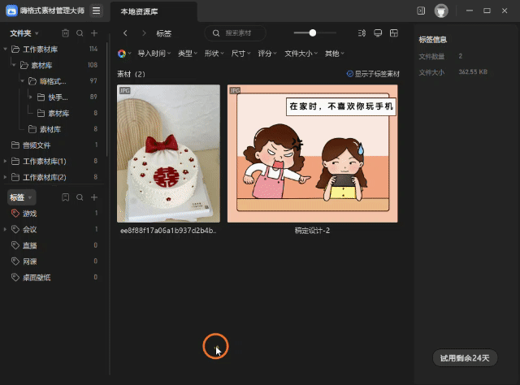
Task: Click the ee8f88f17a06a1b937d2b4b file name
Action: tap(168, 231)
